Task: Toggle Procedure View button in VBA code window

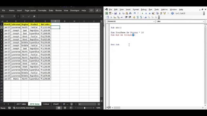Action: (x=107, y=107)
